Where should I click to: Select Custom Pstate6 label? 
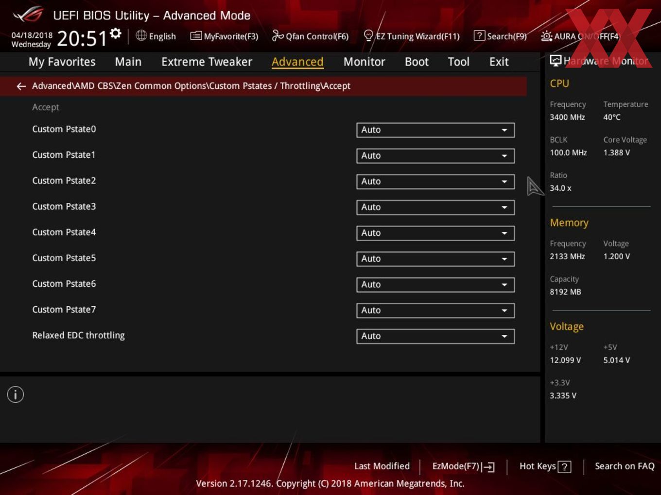[x=64, y=283]
